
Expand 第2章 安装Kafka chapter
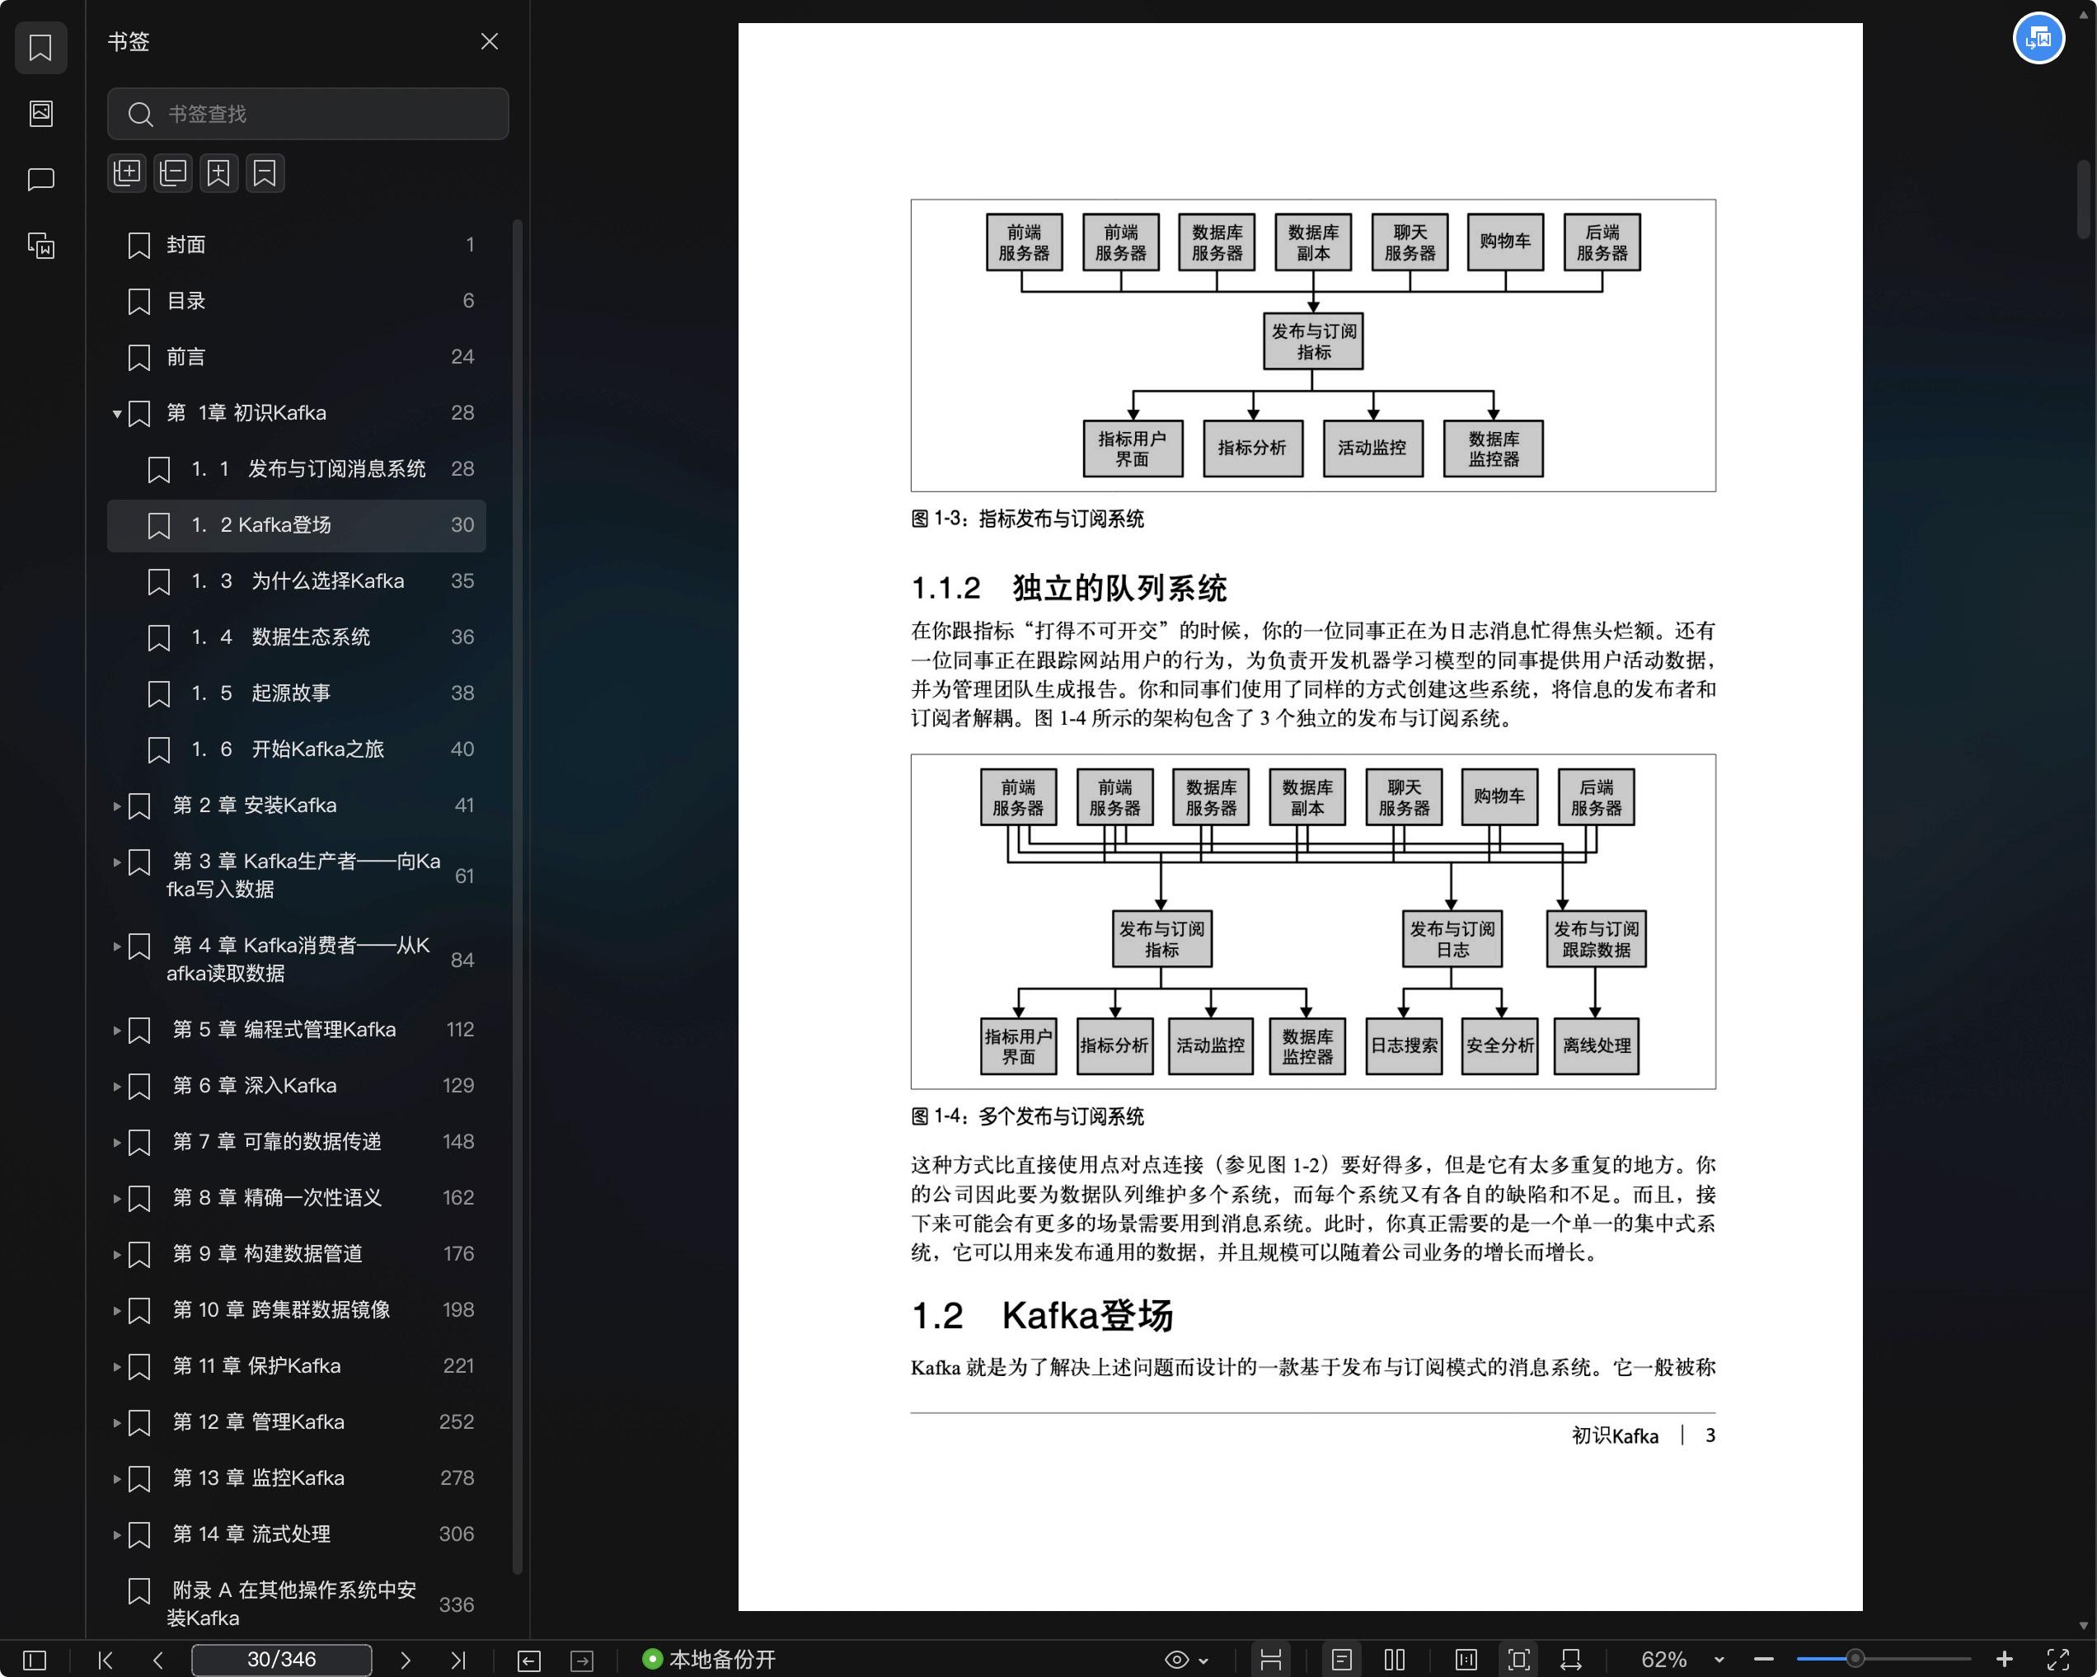point(117,806)
